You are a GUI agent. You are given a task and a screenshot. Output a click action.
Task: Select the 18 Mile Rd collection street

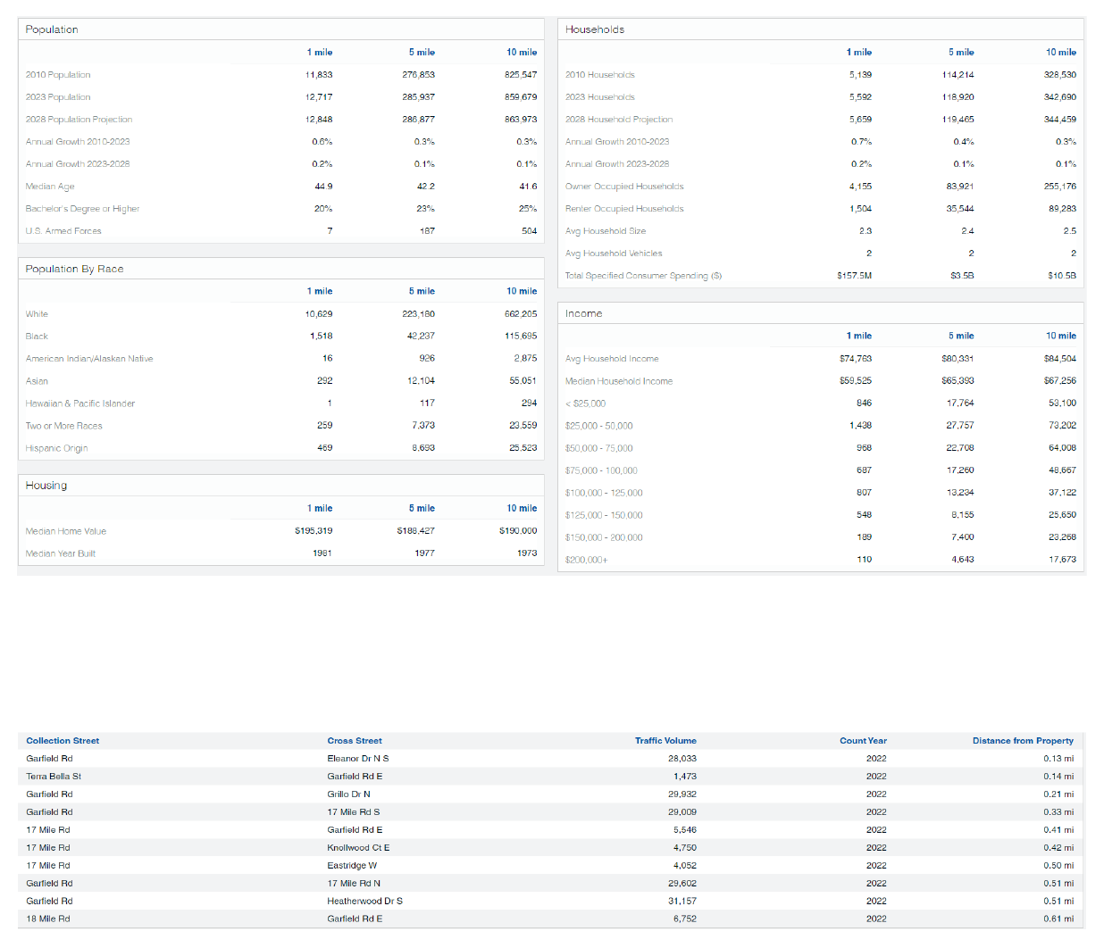pos(48,919)
